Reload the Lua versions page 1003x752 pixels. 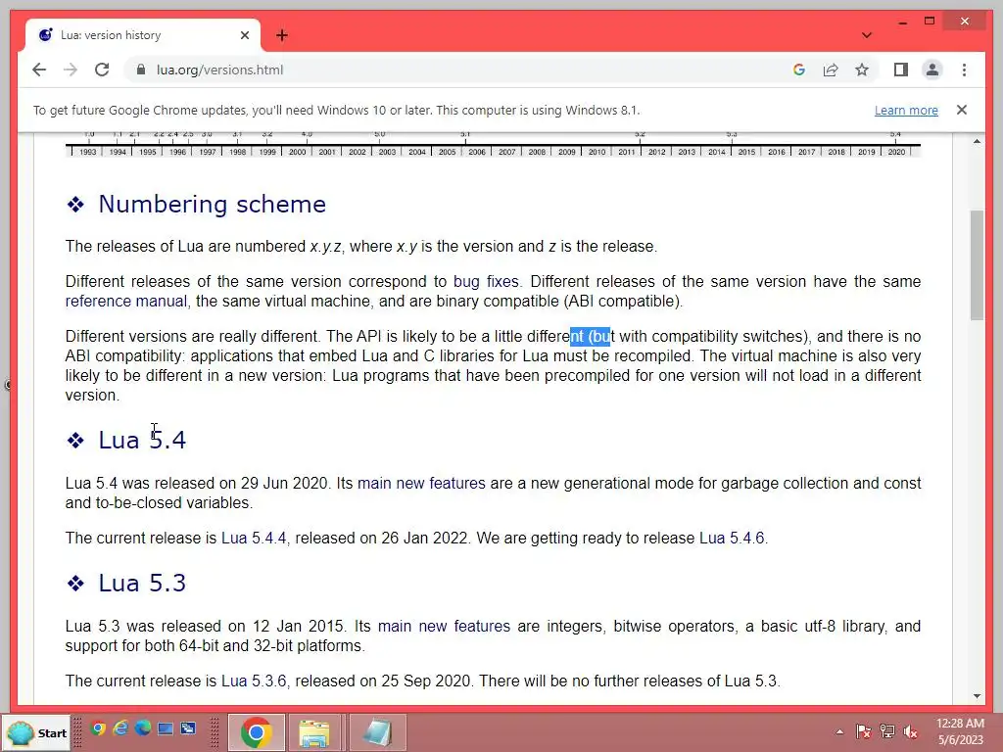tap(102, 70)
